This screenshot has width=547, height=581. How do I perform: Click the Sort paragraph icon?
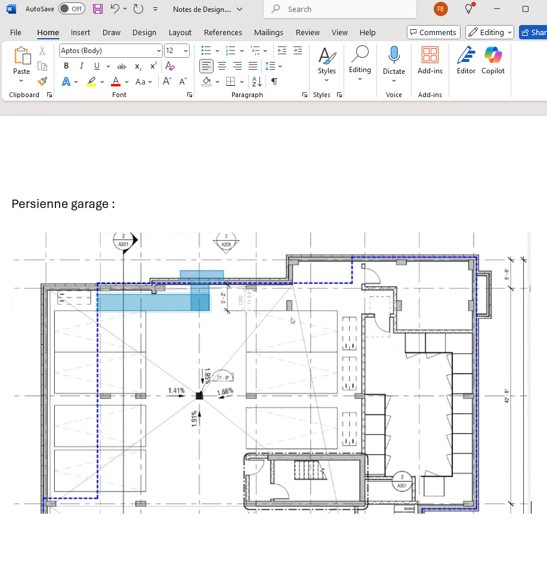pos(257,82)
